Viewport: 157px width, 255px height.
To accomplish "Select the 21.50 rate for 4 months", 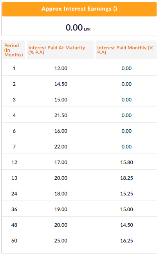I will (61, 116).
